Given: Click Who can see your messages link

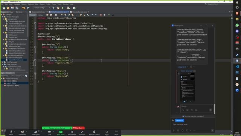Looking at the screenshot, I should (x=193, y=116).
